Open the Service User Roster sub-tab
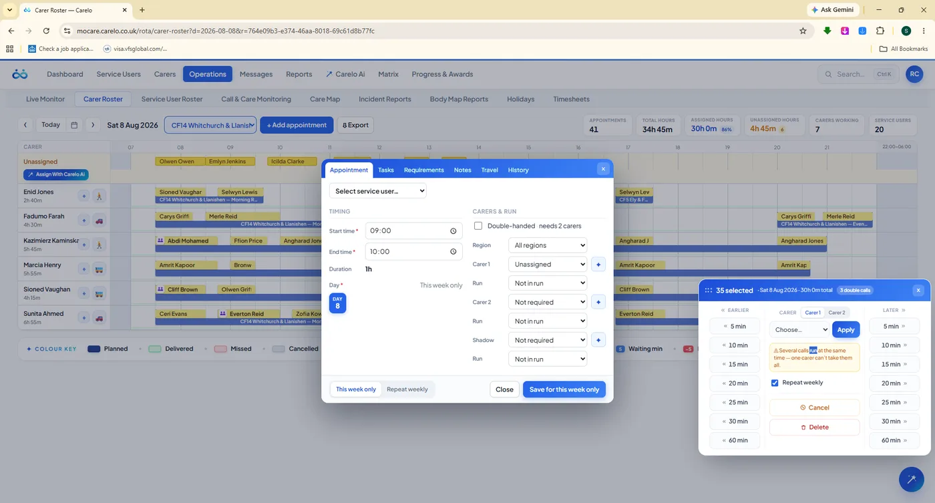 point(172,99)
